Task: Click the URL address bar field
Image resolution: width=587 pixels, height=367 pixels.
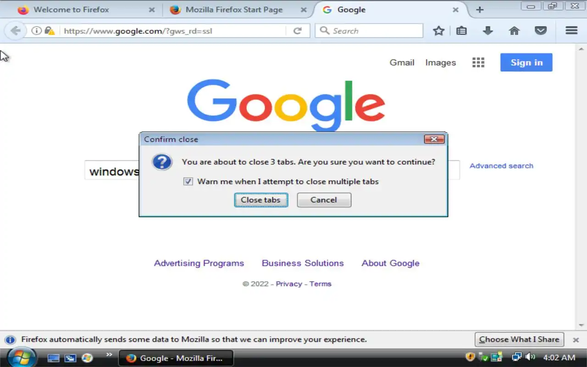Action: [x=173, y=31]
